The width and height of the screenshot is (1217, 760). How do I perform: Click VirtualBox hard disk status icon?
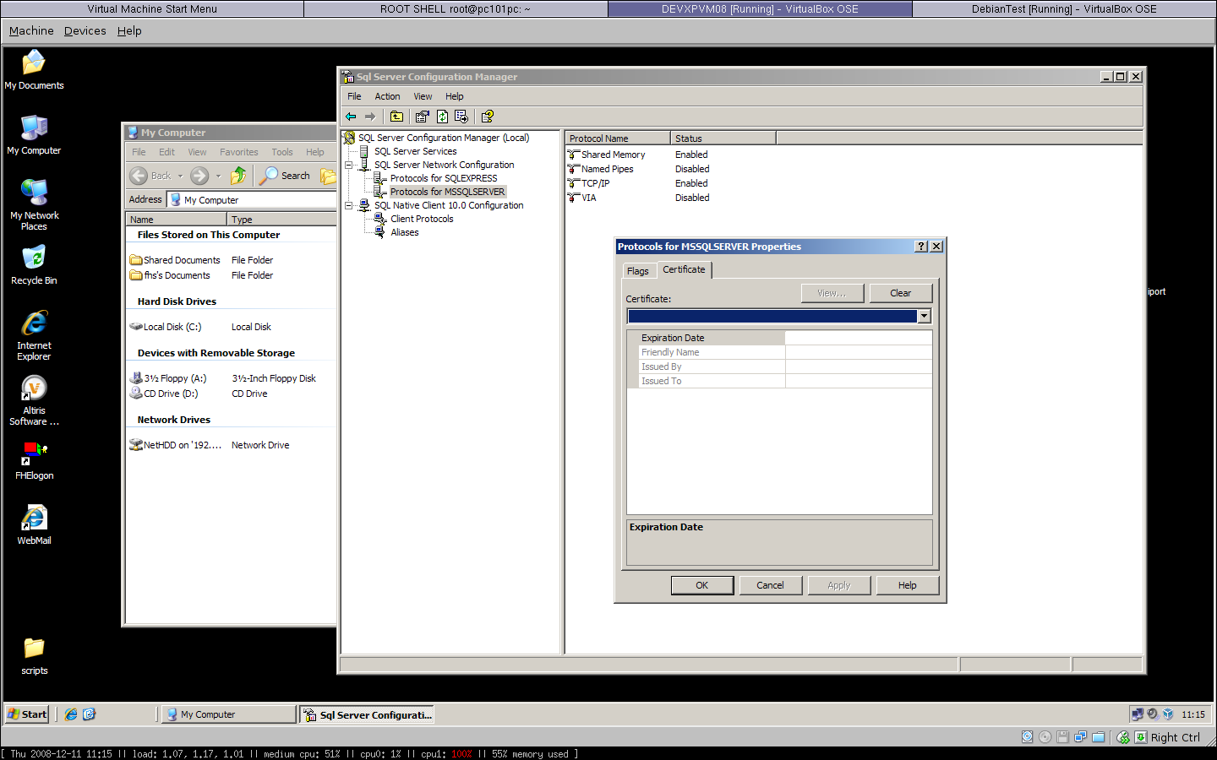(1027, 737)
